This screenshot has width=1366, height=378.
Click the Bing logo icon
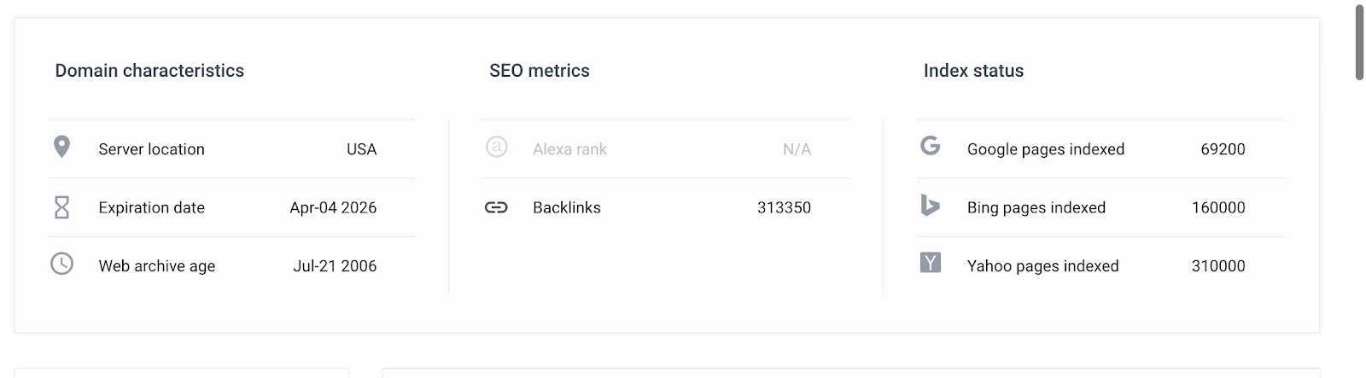click(x=930, y=206)
